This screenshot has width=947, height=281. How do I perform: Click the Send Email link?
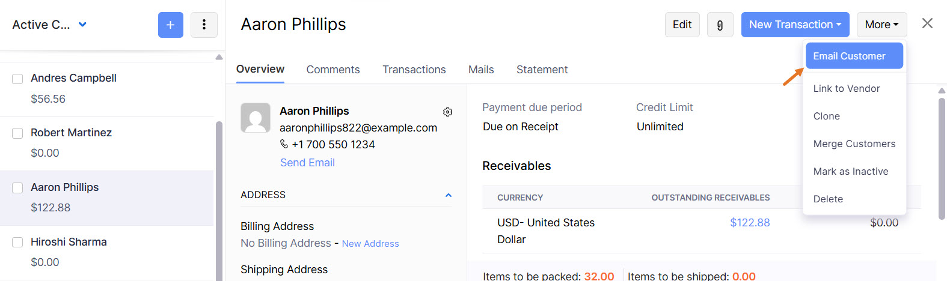tap(307, 163)
